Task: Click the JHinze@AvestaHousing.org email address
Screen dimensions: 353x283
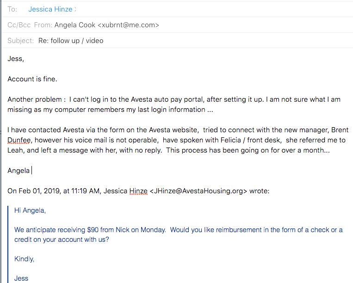Action: coord(198,191)
